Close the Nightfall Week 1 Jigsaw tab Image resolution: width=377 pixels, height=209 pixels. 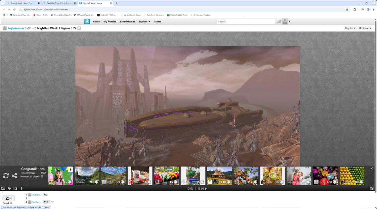[111, 3]
